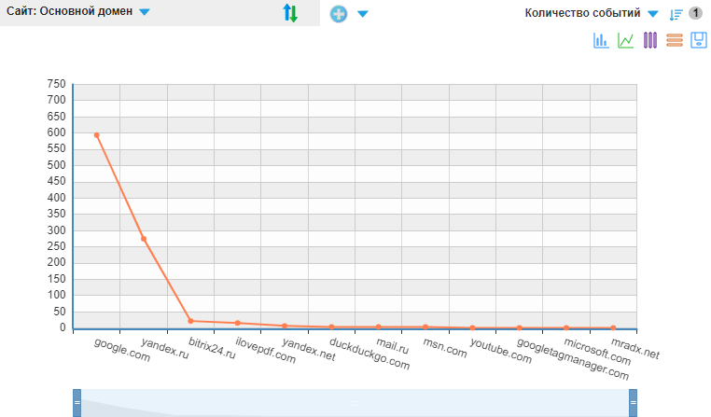Expand the arrow next to the plus icon
Screen dimensions: 711x417
363,14
